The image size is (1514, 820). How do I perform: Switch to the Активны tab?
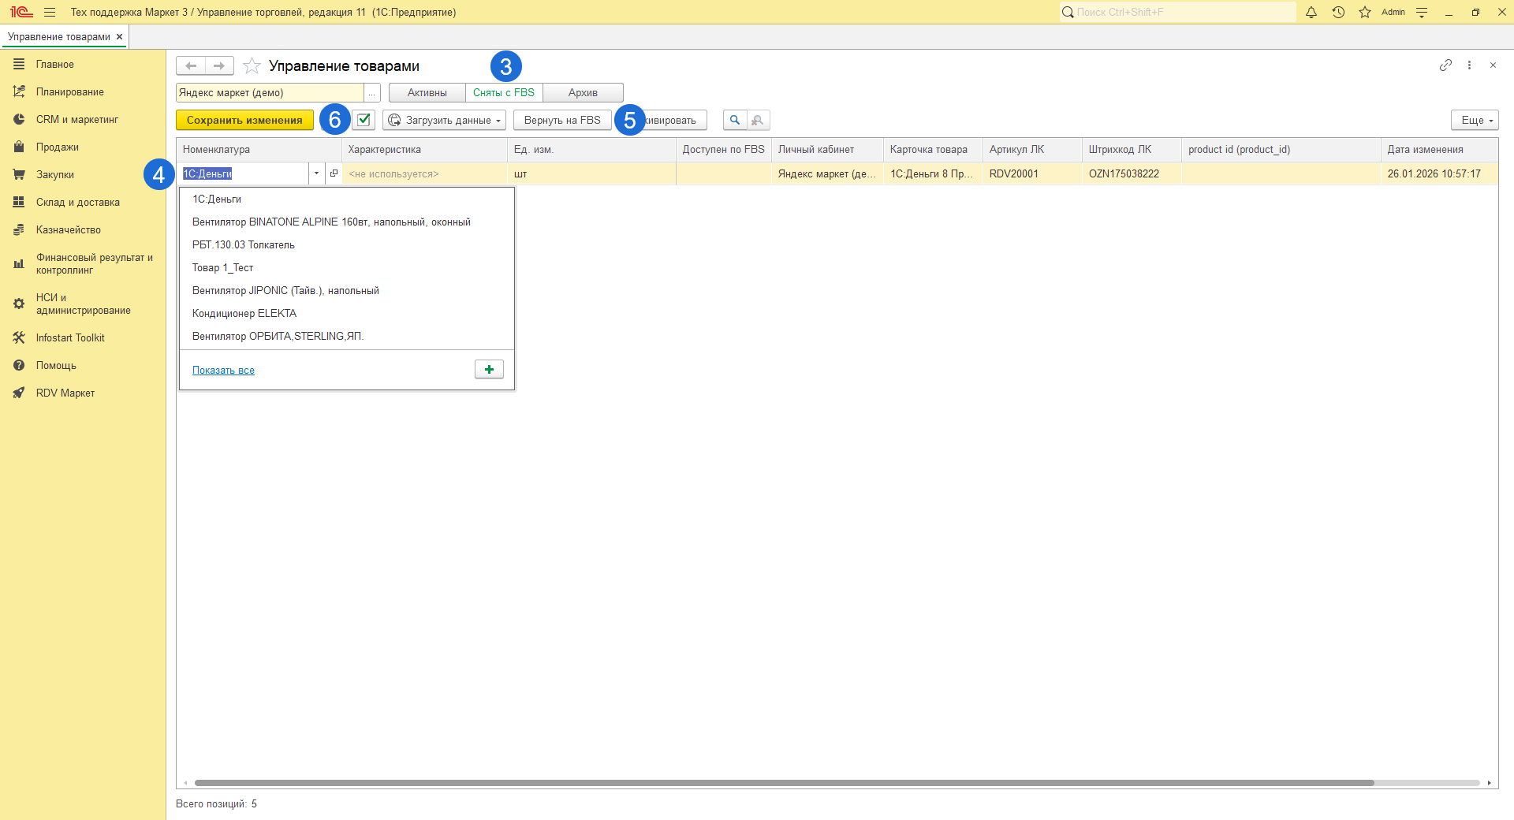click(x=427, y=92)
